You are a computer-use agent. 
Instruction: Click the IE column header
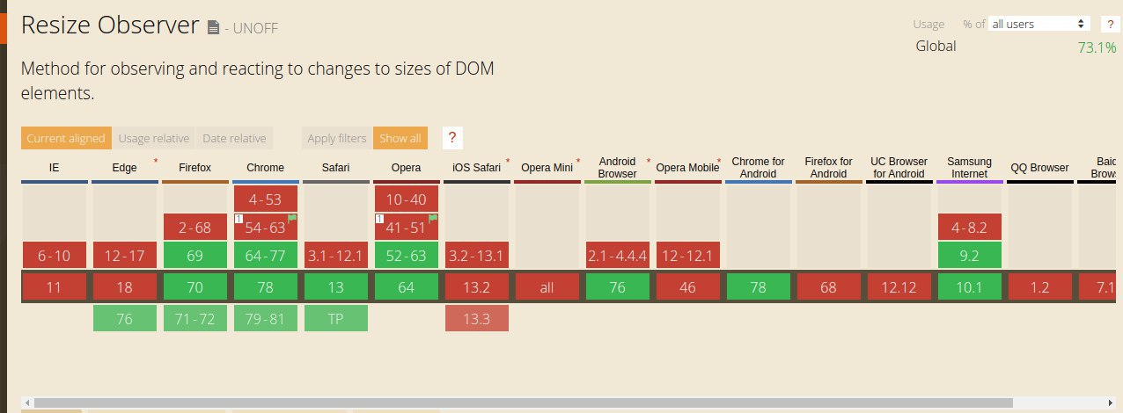(x=55, y=168)
